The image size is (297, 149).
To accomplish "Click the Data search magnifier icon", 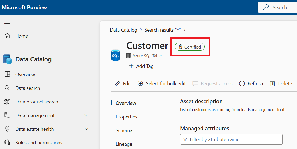I will tap(7, 88).
